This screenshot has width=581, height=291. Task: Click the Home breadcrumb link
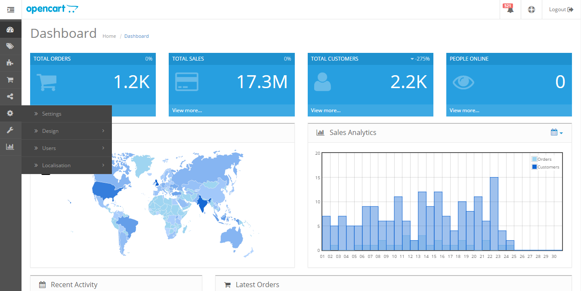click(x=109, y=36)
